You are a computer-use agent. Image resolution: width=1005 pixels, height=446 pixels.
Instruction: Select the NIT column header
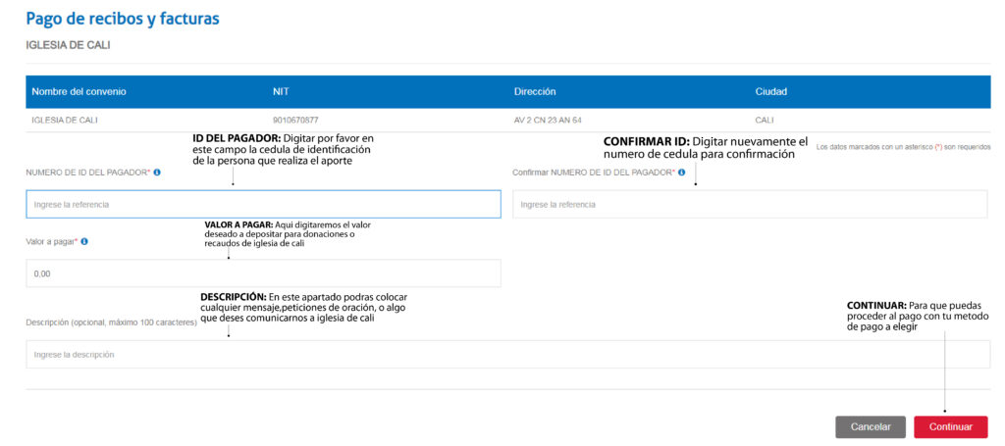coord(282,92)
